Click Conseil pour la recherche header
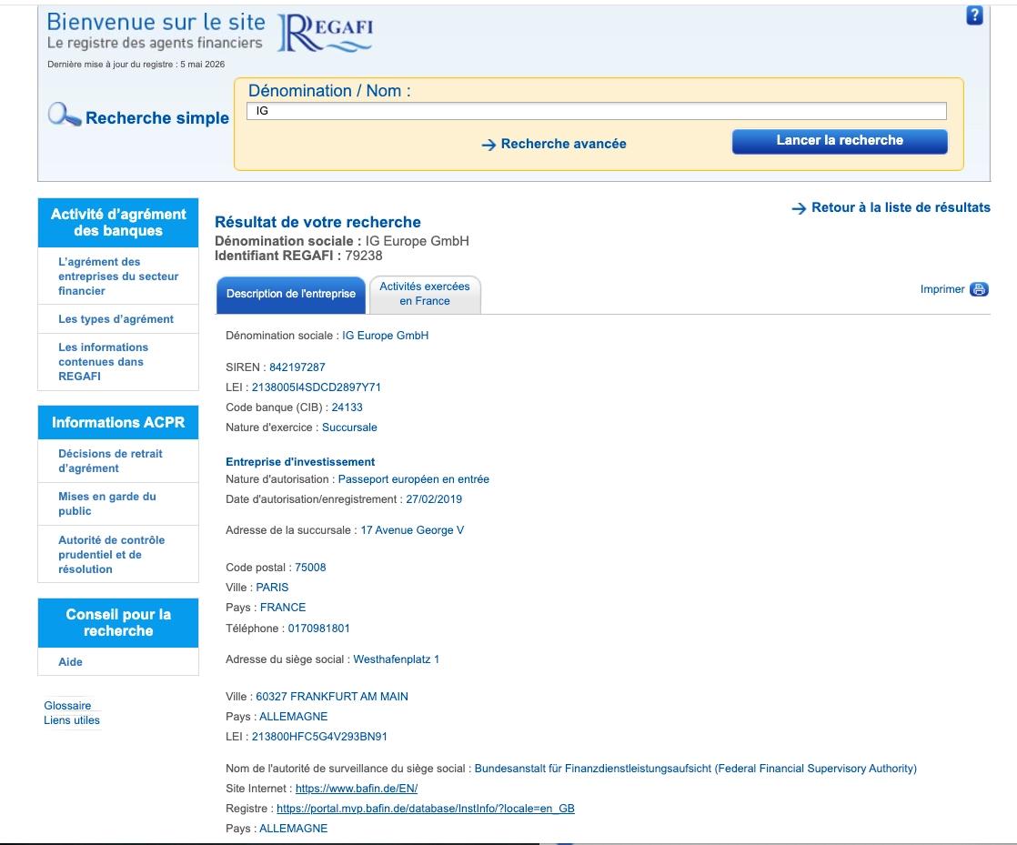This screenshot has width=1017, height=845. click(118, 622)
